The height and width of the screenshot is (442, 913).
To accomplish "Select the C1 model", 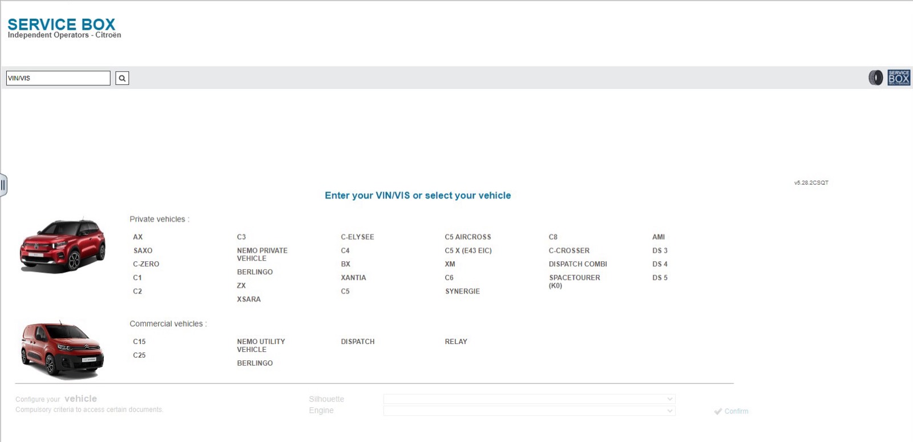I will coord(137,278).
